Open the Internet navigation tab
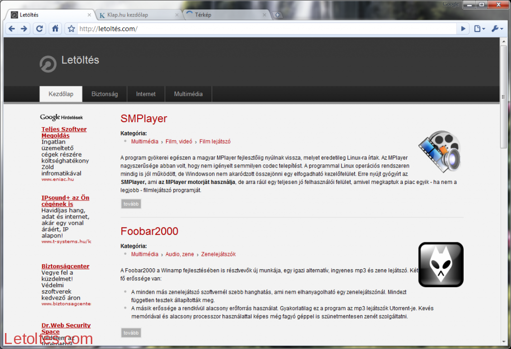 click(146, 94)
